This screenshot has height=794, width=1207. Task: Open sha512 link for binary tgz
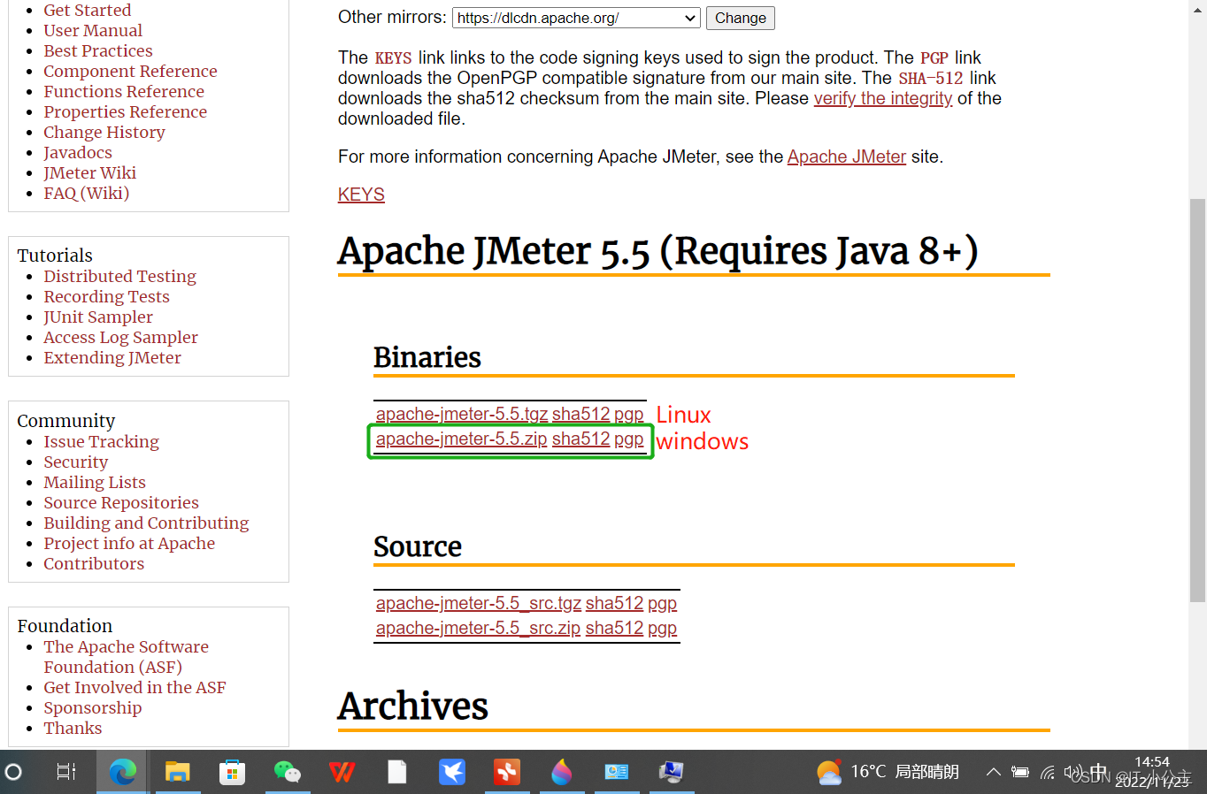point(580,414)
